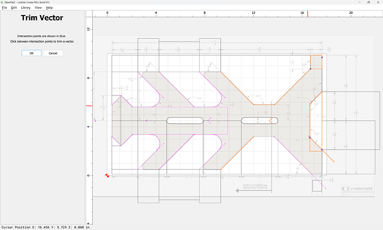Click the Carbide Create app icon in title bar
This screenshot has height=230, width=383.
[2, 2]
